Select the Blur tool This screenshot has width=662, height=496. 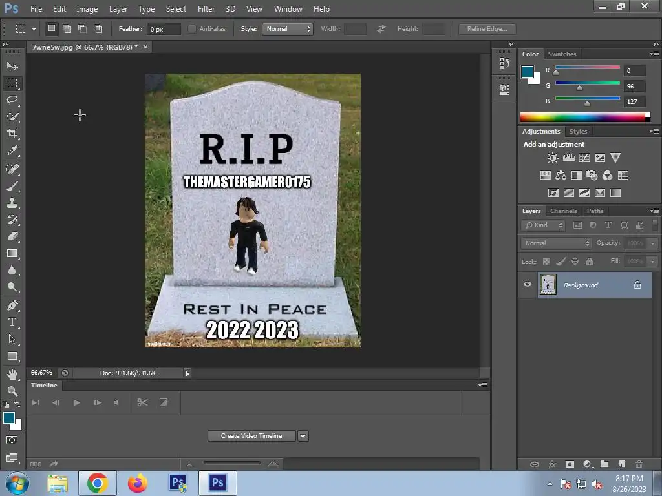(x=12, y=271)
